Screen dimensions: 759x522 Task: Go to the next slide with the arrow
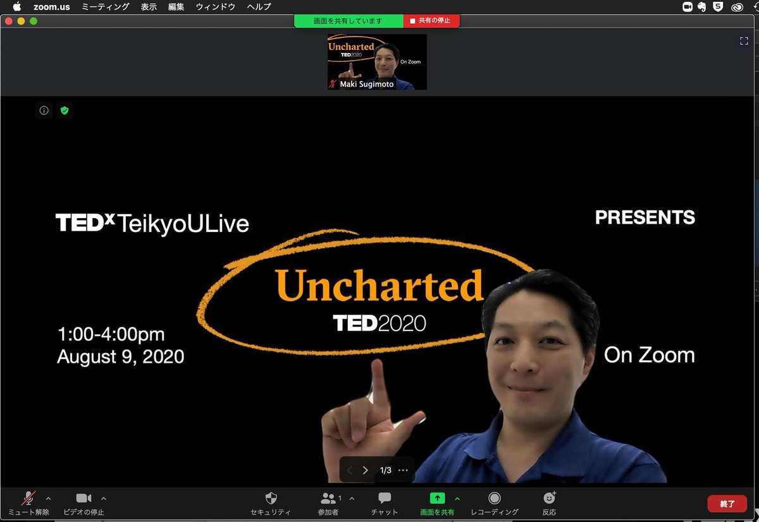[365, 470]
